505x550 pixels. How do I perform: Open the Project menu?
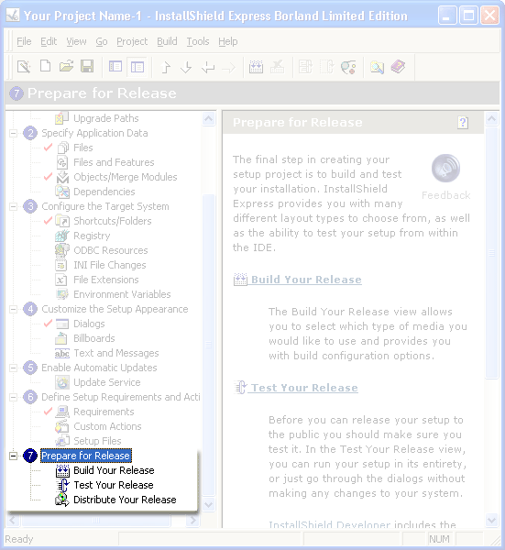(x=132, y=41)
